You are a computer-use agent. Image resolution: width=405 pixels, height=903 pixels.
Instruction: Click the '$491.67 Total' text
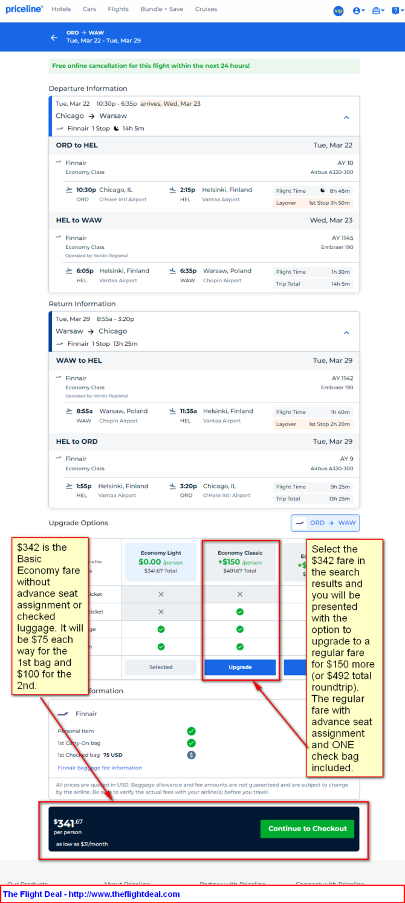[x=240, y=571]
